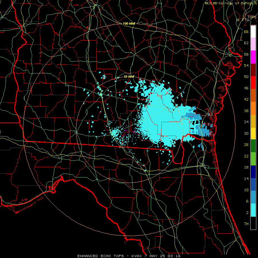Click the "TH" threshold label

pos(246,224)
